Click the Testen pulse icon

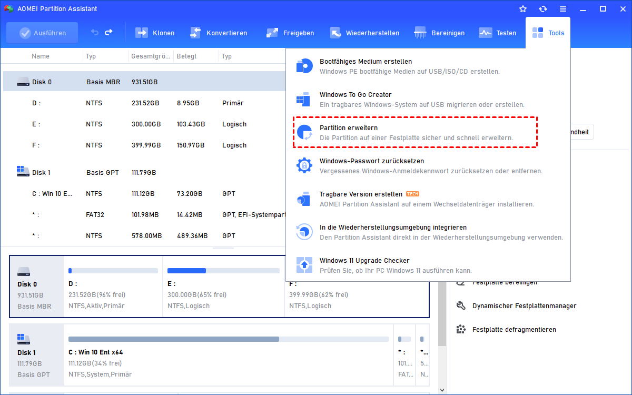click(x=486, y=33)
